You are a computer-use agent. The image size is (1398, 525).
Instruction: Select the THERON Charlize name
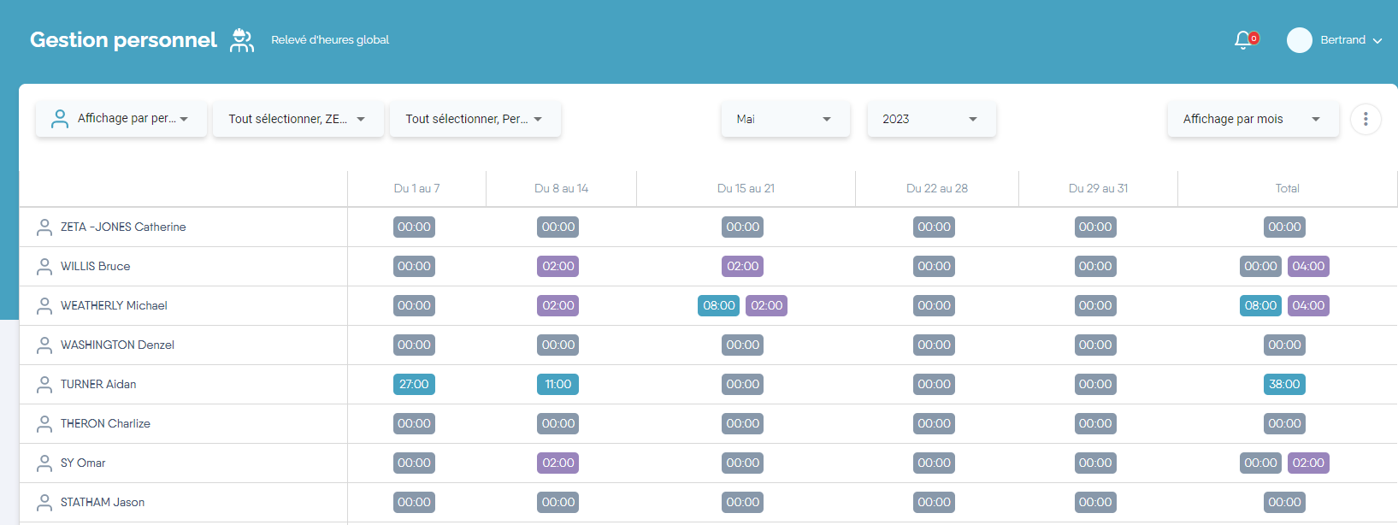[x=105, y=424]
